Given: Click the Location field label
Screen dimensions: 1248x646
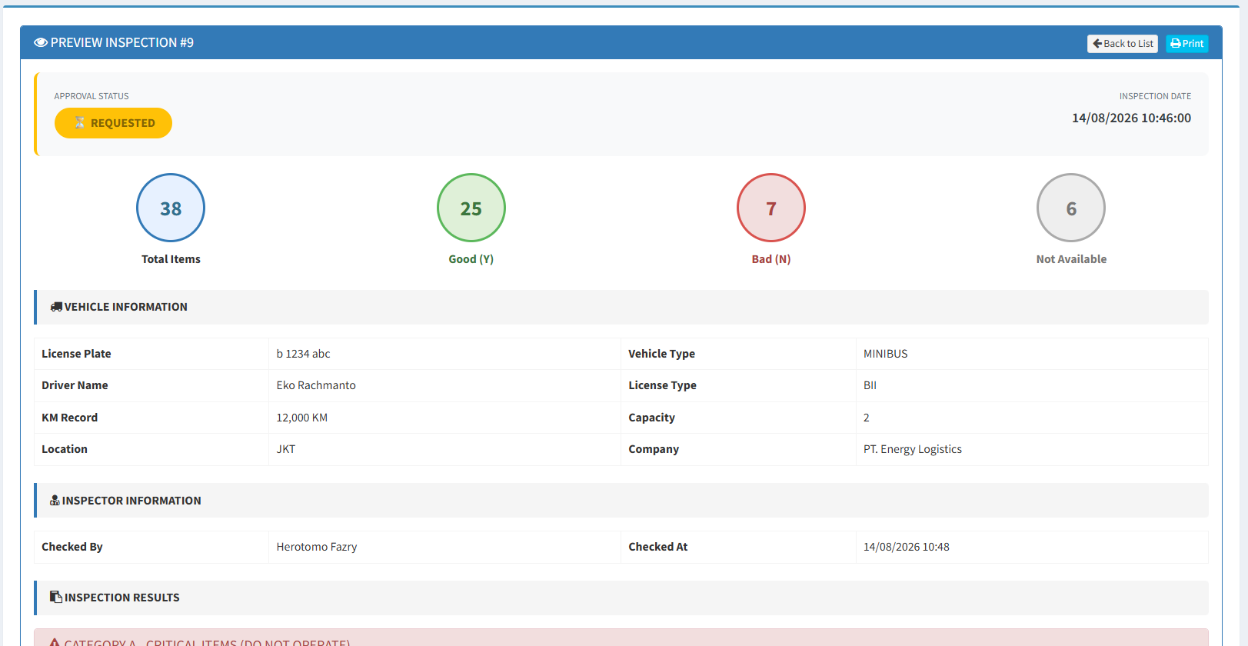Looking at the screenshot, I should 65,449.
